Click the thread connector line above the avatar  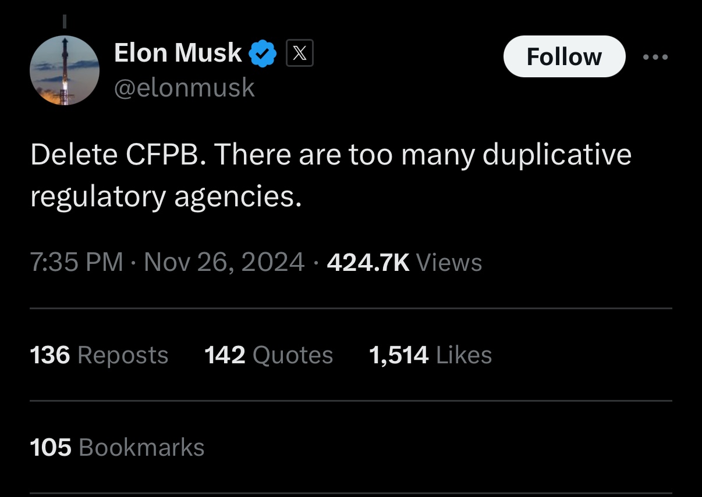[x=65, y=22]
